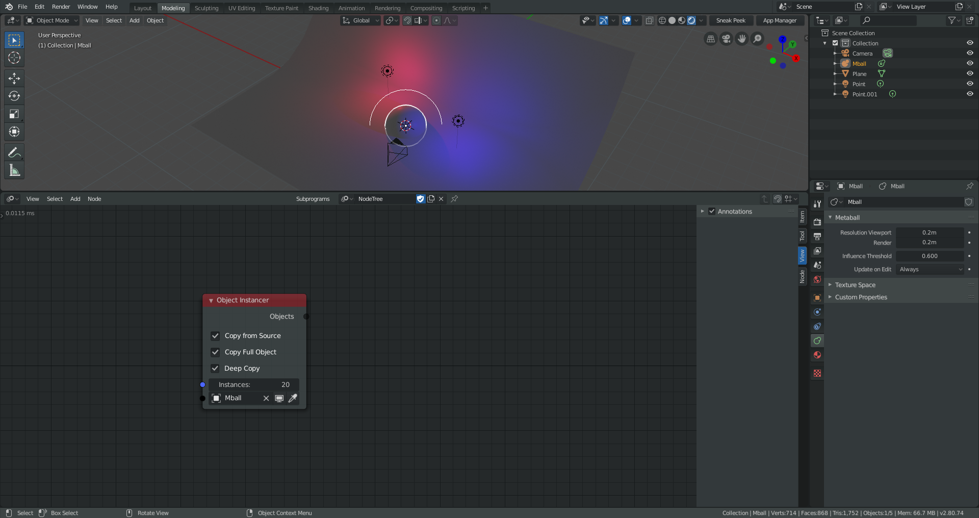Open the Material properties tab icon
The height and width of the screenshot is (518, 979).
click(817, 355)
